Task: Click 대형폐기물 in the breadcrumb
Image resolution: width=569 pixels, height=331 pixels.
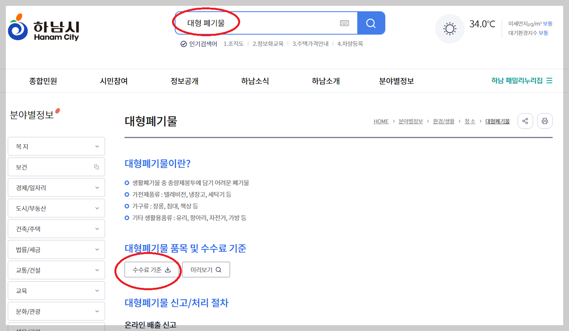Action: (497, 121)
